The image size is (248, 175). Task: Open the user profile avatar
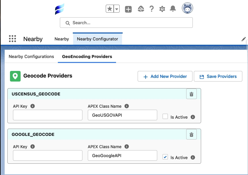click(x=187, y=8)
